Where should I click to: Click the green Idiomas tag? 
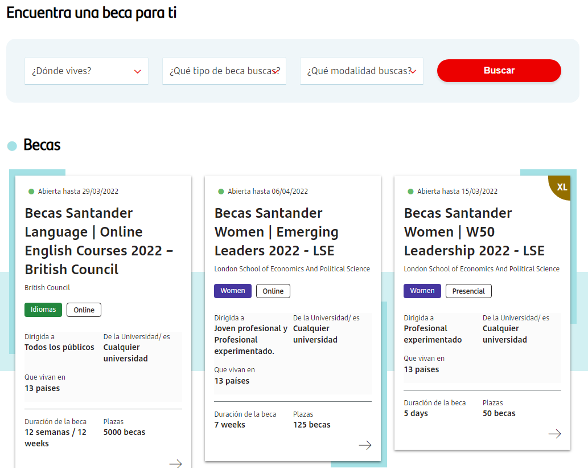click(43, 310)
